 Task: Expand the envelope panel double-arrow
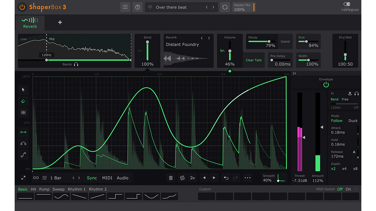[294, 73]
